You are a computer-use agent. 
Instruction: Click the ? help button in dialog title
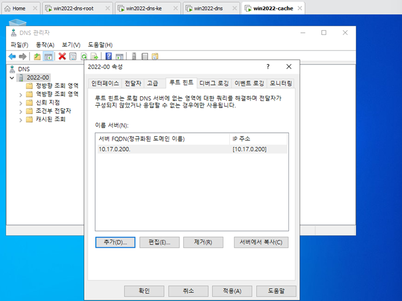(x=268, y=67)
